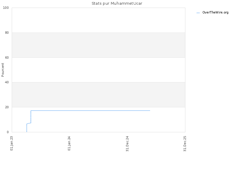
Task: Click the 100 y-axis tick label
Action: [6, 8]
